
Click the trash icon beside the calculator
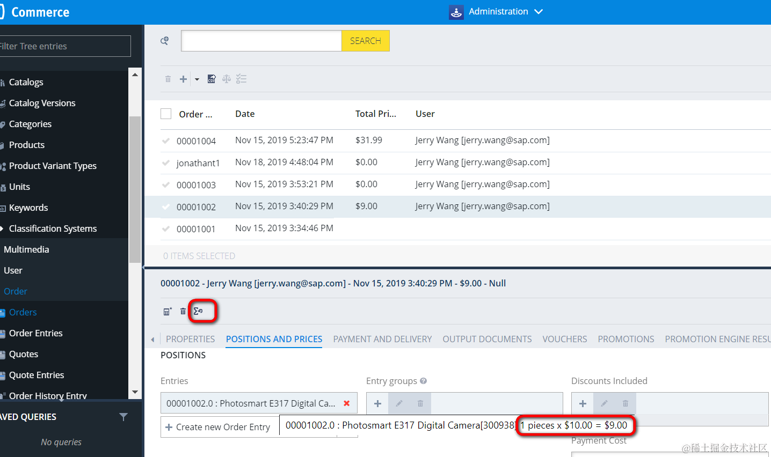click(x=183, y=311)
